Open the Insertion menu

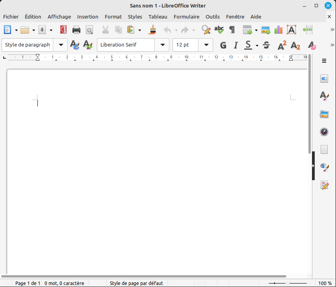pyautogui.click(x=87, y=17)
